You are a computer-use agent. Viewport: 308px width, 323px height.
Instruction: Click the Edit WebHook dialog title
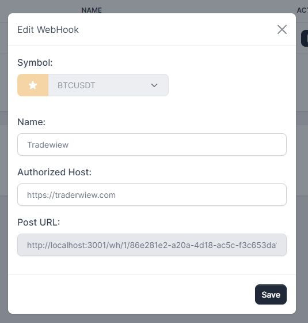pyautogui.click(x=48, y=29)
